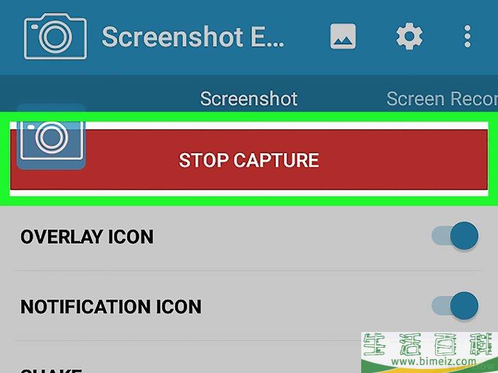Tap the lens of the header camera logo

tap(55, 36)
